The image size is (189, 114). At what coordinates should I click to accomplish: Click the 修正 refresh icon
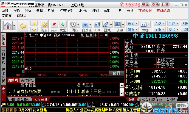44,26
